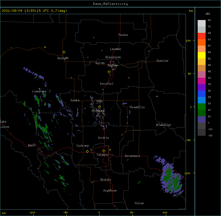Click the Calgary city label
This screenshot has width=221, height=216.
(x=102, y=155)
